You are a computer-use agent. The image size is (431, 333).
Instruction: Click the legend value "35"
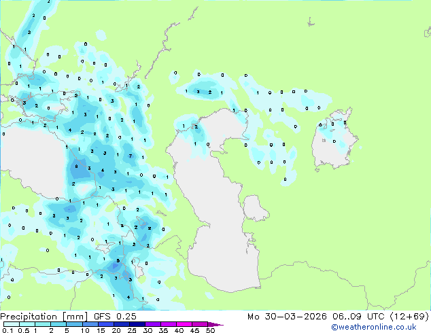click(x=164, y=330)
